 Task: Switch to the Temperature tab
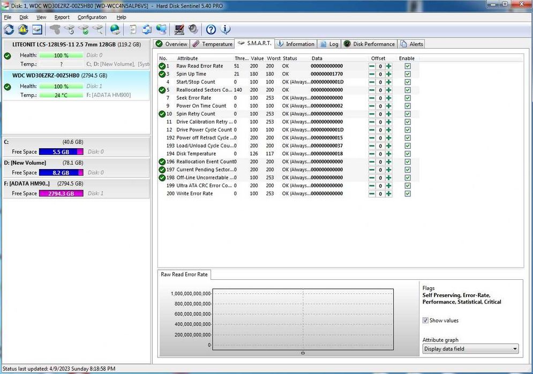(213, 44)
